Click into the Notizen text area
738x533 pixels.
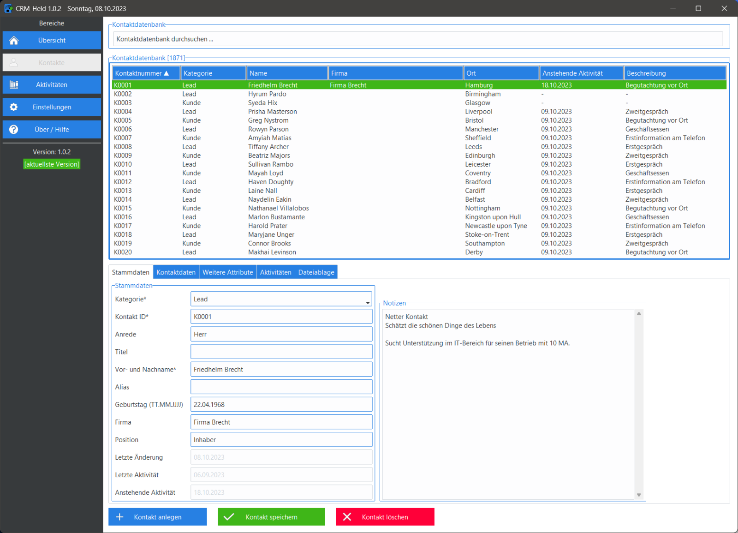pyautogui.click(x=508, y=404)
